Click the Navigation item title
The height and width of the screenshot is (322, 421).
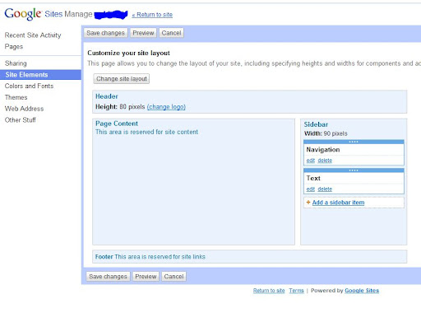pos(323,150)
